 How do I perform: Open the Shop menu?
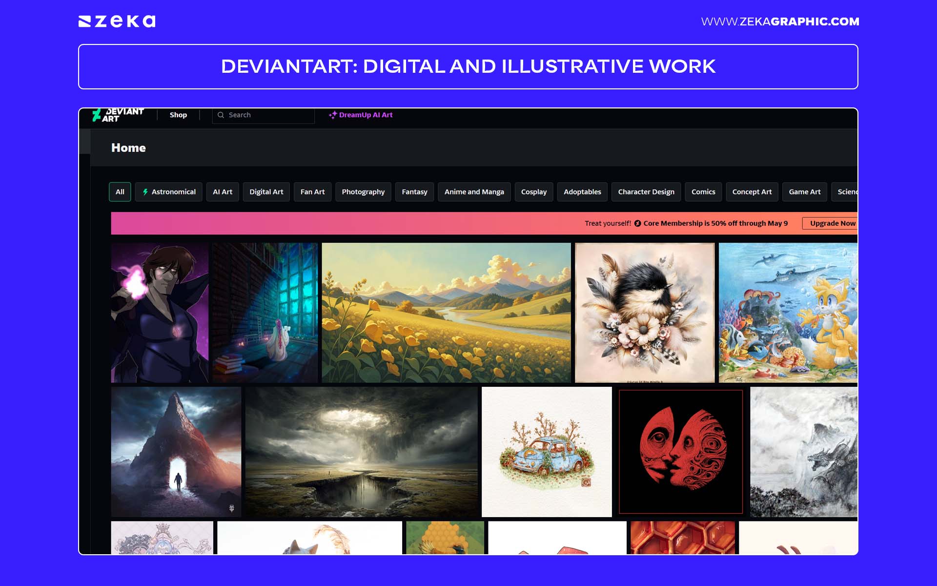point(178,115)
